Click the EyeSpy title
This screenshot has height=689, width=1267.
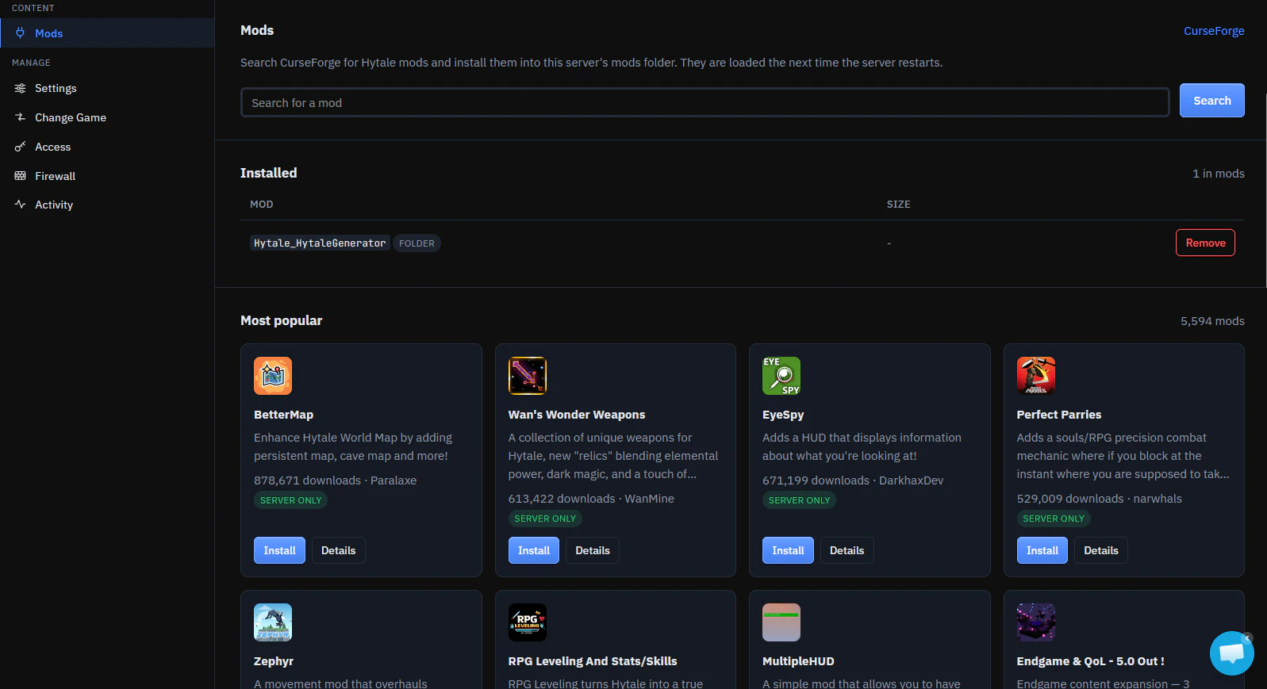coord(783,415)
